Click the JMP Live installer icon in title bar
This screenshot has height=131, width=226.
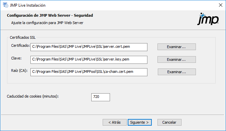point(6,5)
